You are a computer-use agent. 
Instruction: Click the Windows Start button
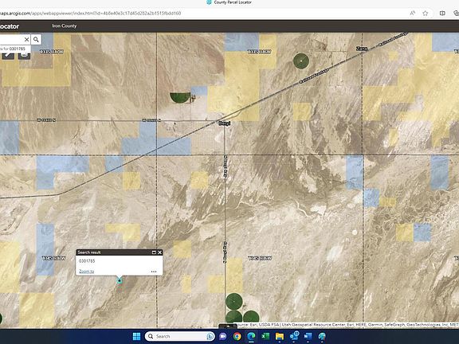(136, 336)
